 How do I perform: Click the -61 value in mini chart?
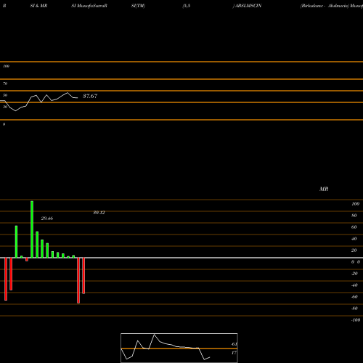tap(234, 344)
